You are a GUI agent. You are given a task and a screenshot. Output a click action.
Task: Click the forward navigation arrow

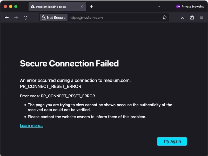(x=16, y=17)
